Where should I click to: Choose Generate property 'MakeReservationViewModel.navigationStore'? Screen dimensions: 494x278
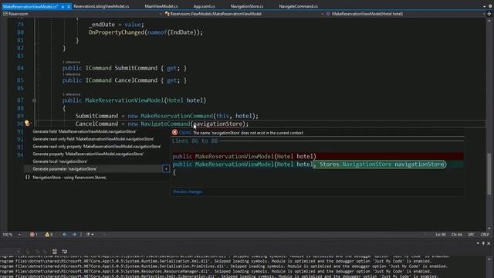[88, 154]
